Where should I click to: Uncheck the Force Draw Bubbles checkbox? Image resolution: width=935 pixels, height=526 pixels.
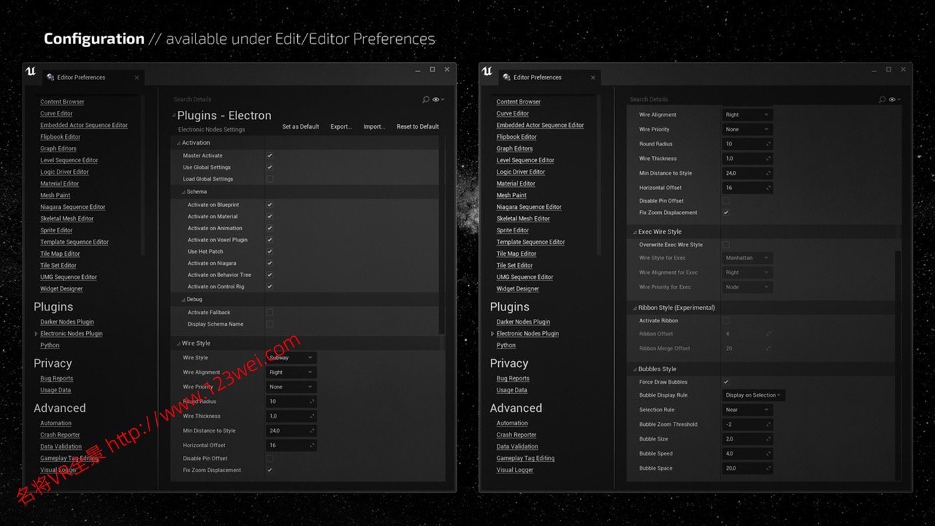(x=726, y=382)
